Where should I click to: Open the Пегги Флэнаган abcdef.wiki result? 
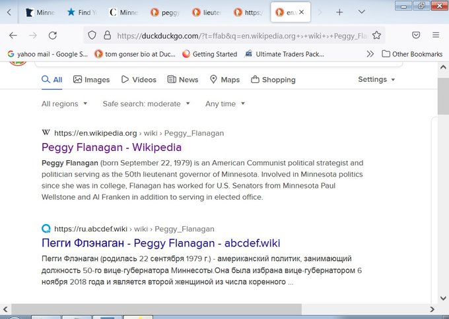[160, 243]
